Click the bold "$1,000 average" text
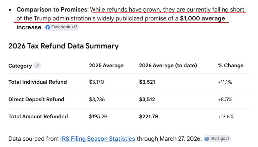 tap(202, 18)
